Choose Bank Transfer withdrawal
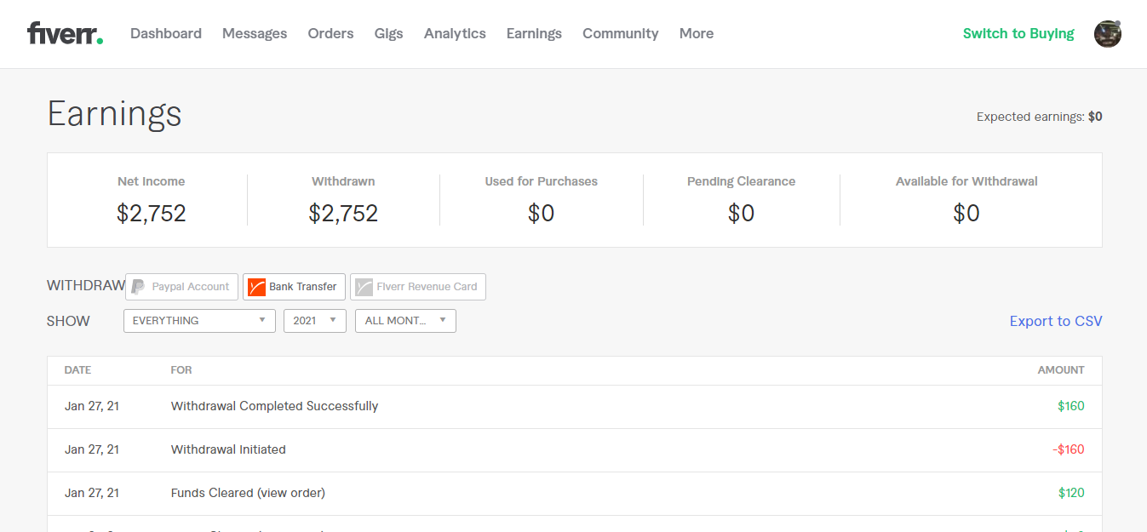Viewport: 1147px width, 532px height. (294, 287)
